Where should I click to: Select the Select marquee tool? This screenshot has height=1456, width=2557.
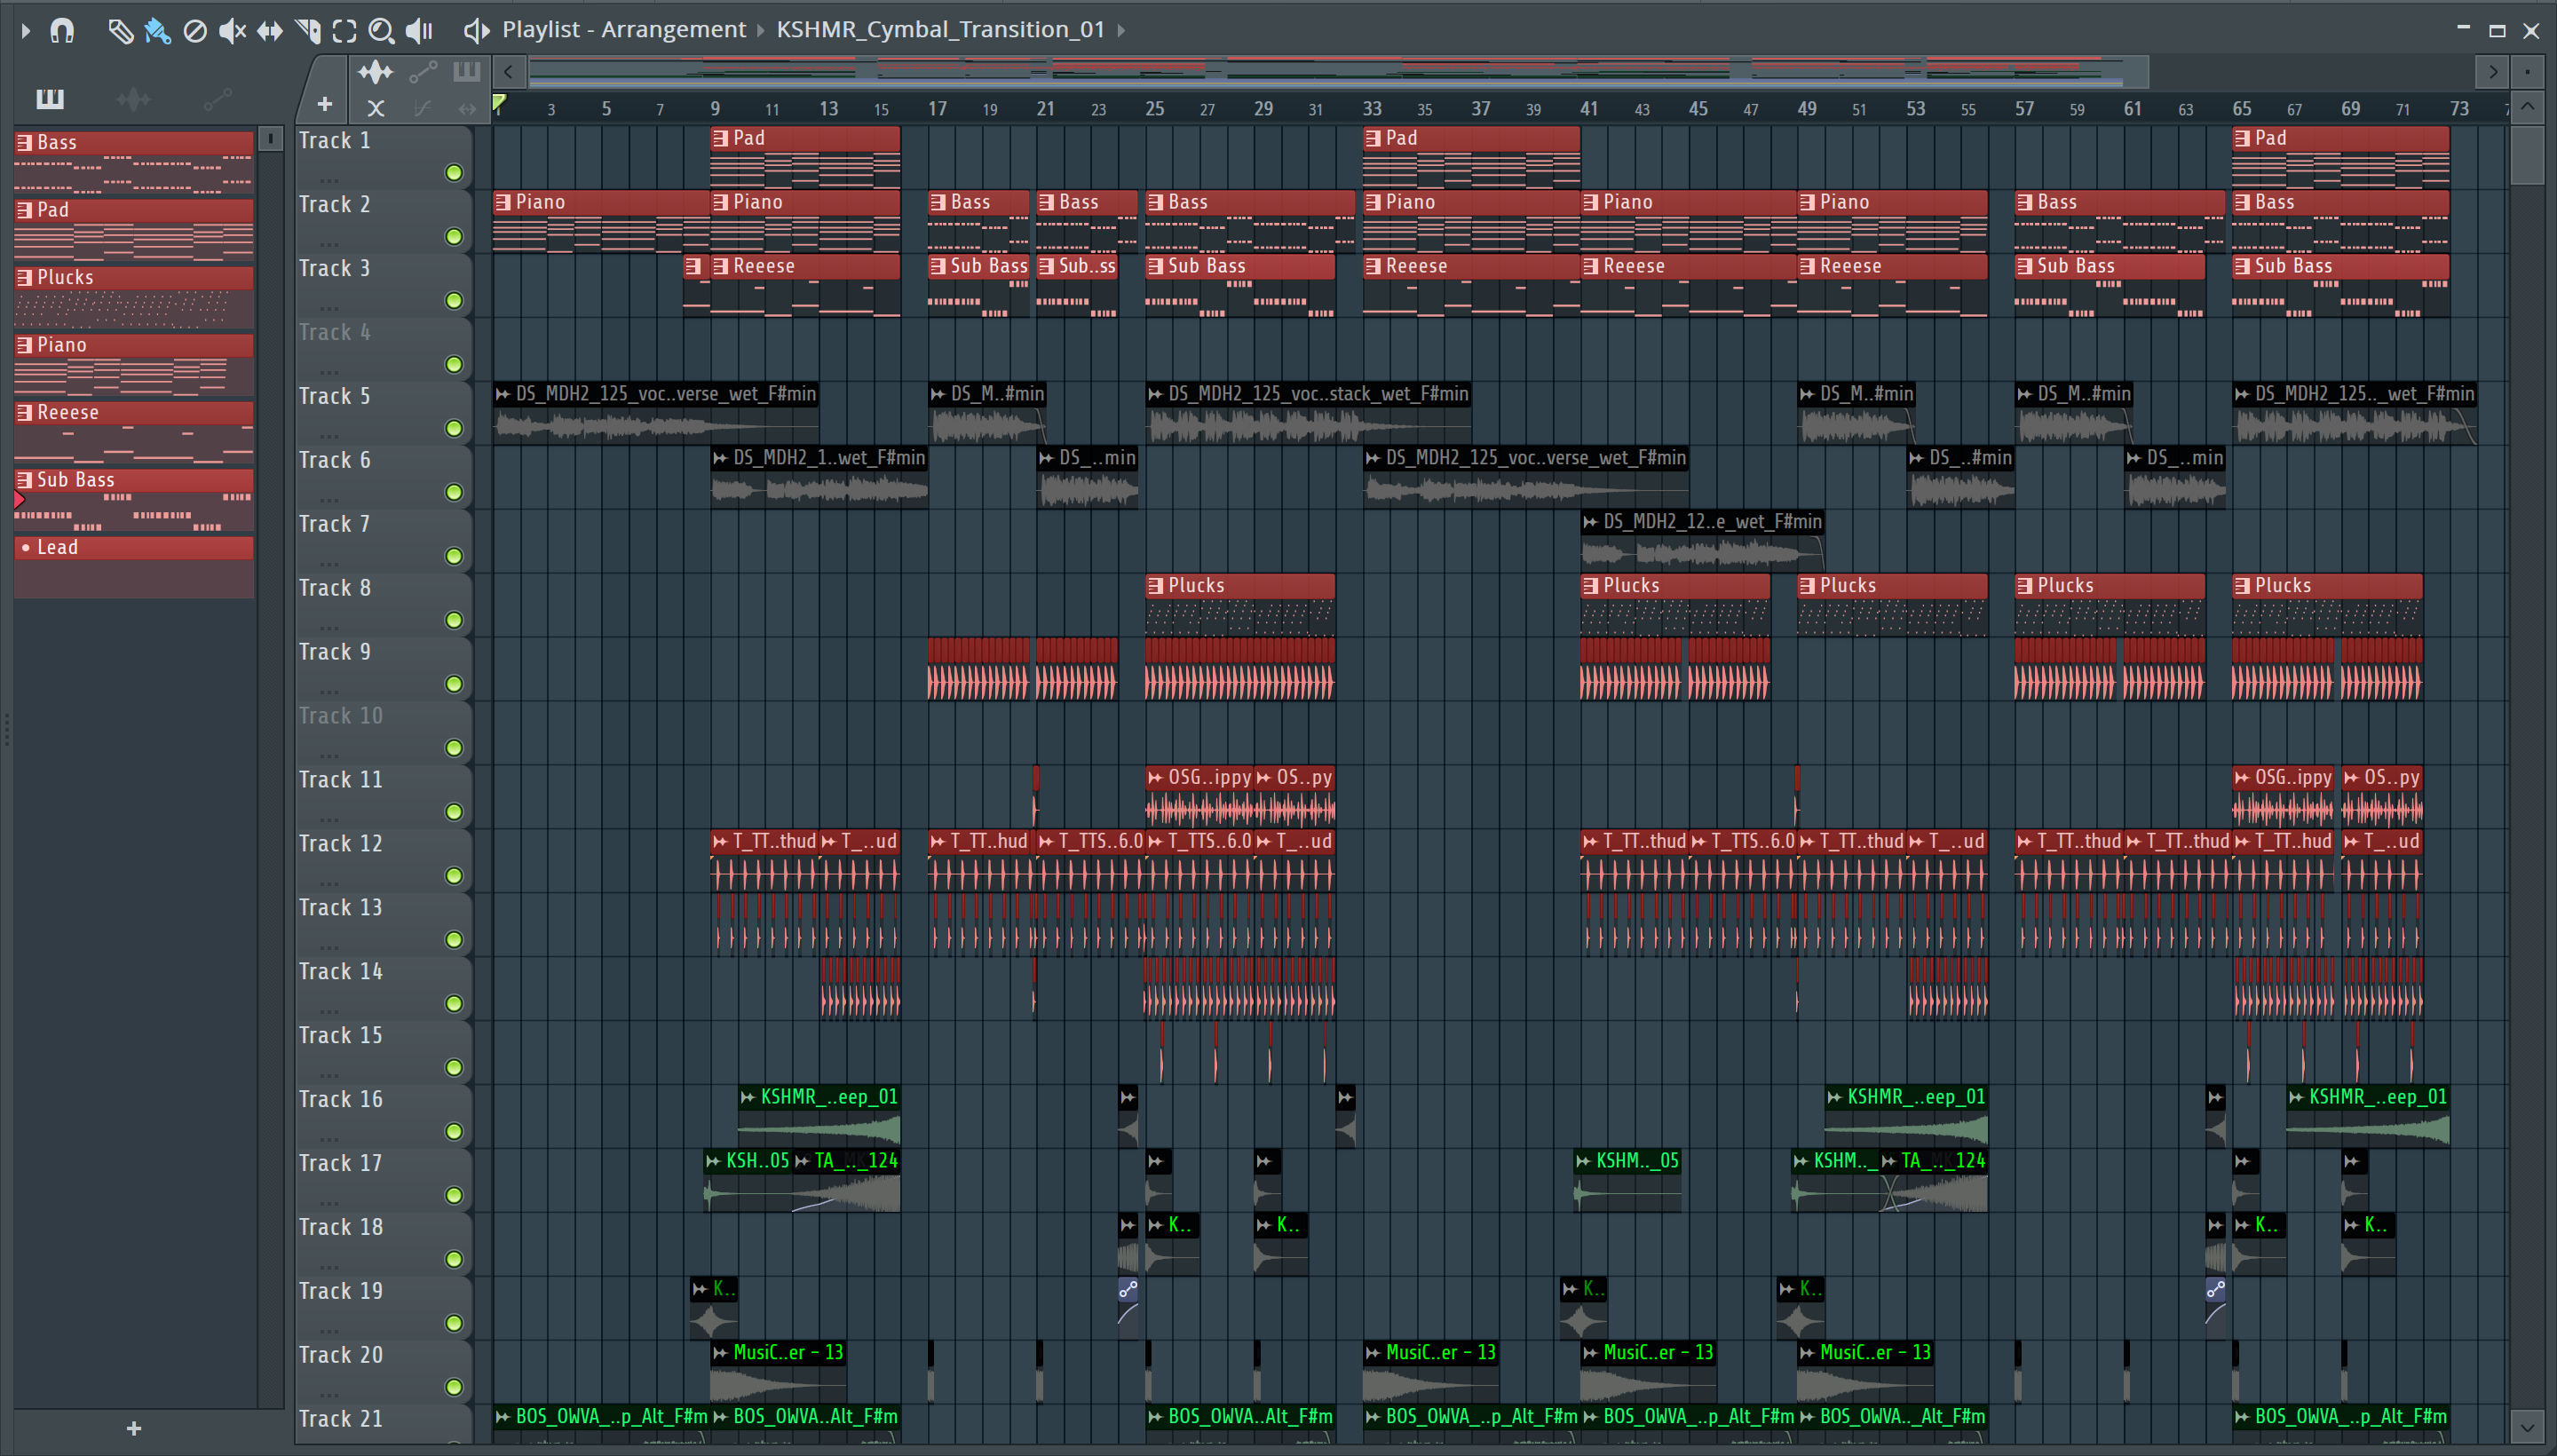[344, 31]
